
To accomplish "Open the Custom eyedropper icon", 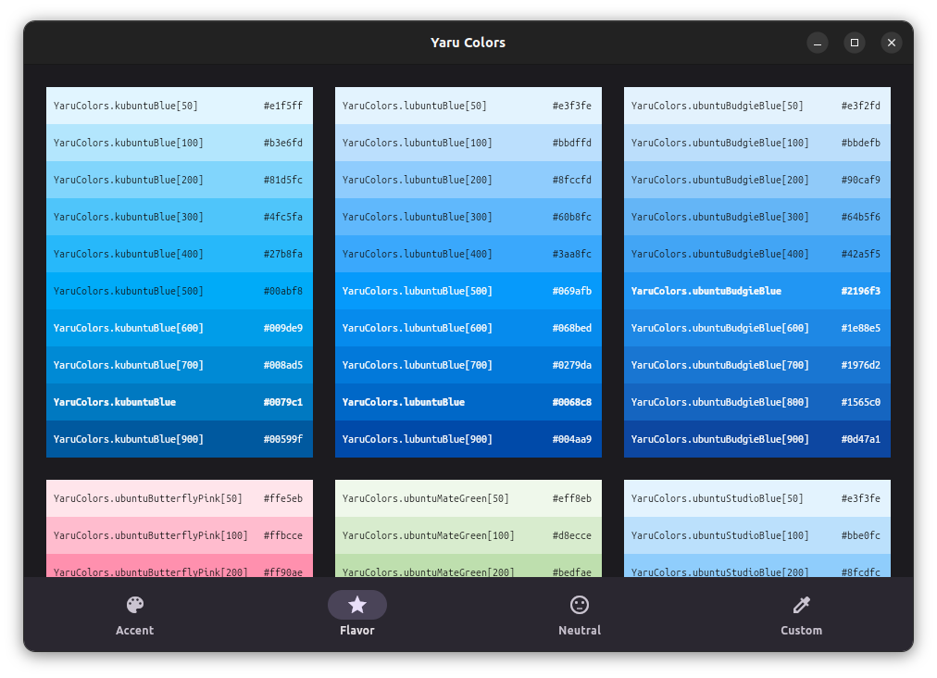I will (x=801, y=605).
